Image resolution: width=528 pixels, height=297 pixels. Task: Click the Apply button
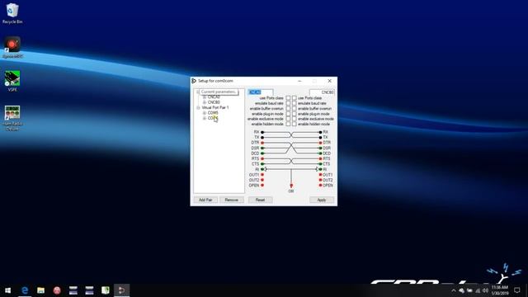pos(322,200)
